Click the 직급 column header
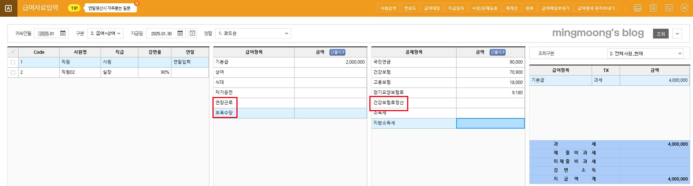Viewport: 693px width, 186px height. 119,52
